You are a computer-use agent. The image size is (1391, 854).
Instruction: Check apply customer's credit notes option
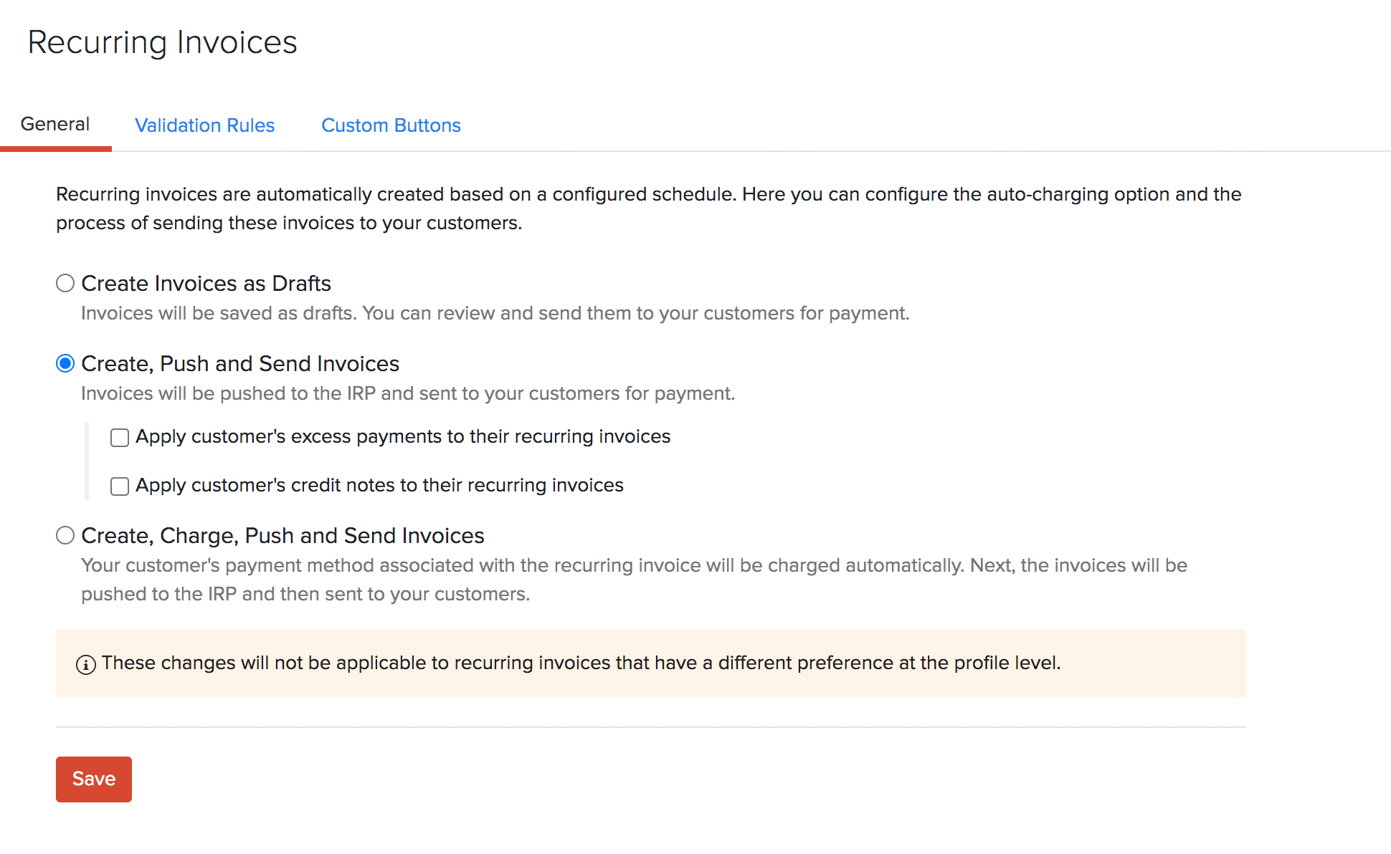[x=119, y=486]
